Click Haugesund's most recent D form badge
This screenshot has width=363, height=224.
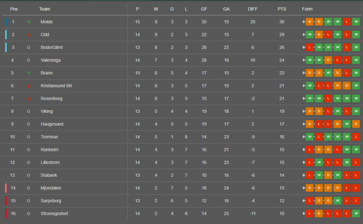pos(356,124)
